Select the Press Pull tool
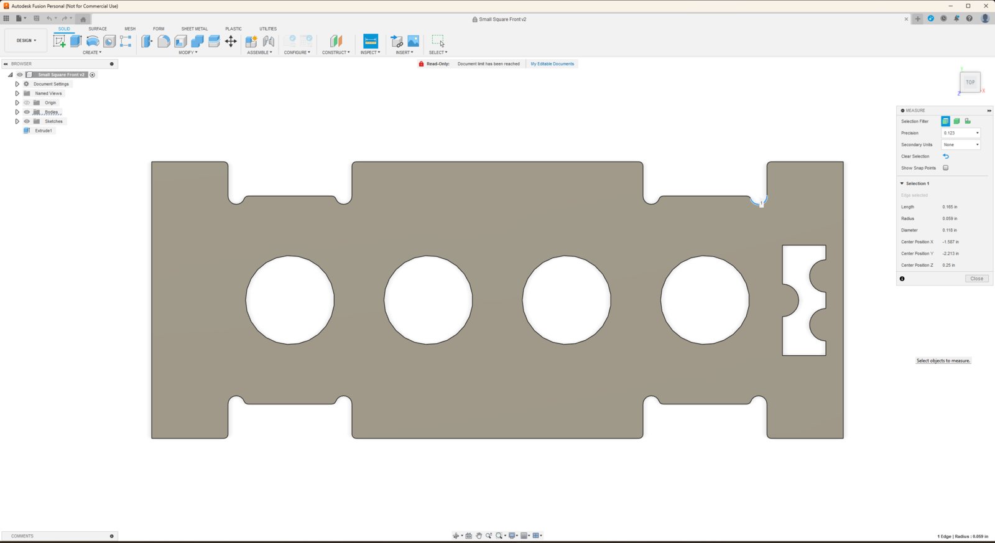 coord(147,41)
